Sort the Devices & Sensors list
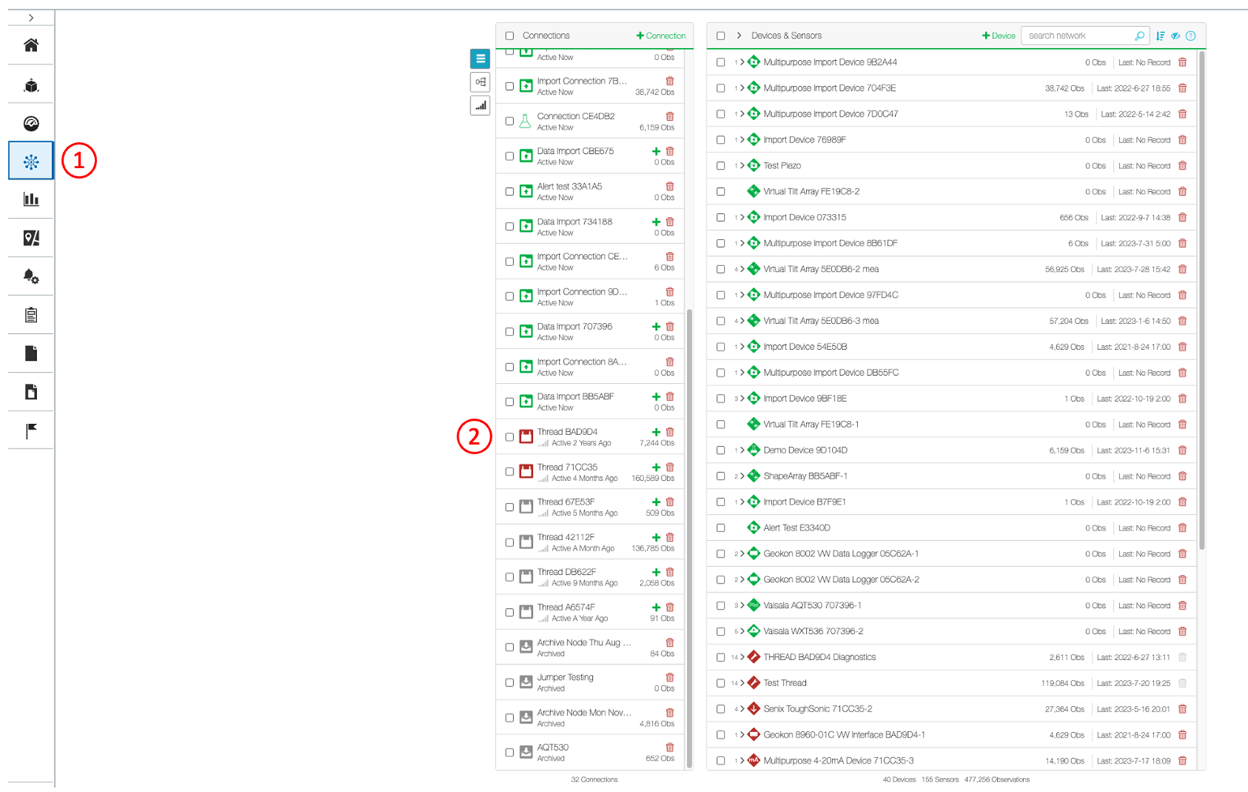 coord(1160,36)
